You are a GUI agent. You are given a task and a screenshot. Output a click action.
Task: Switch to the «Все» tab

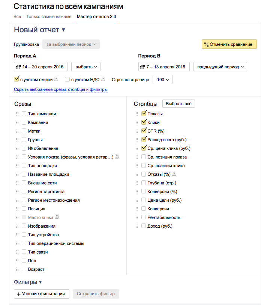point(17,17)
